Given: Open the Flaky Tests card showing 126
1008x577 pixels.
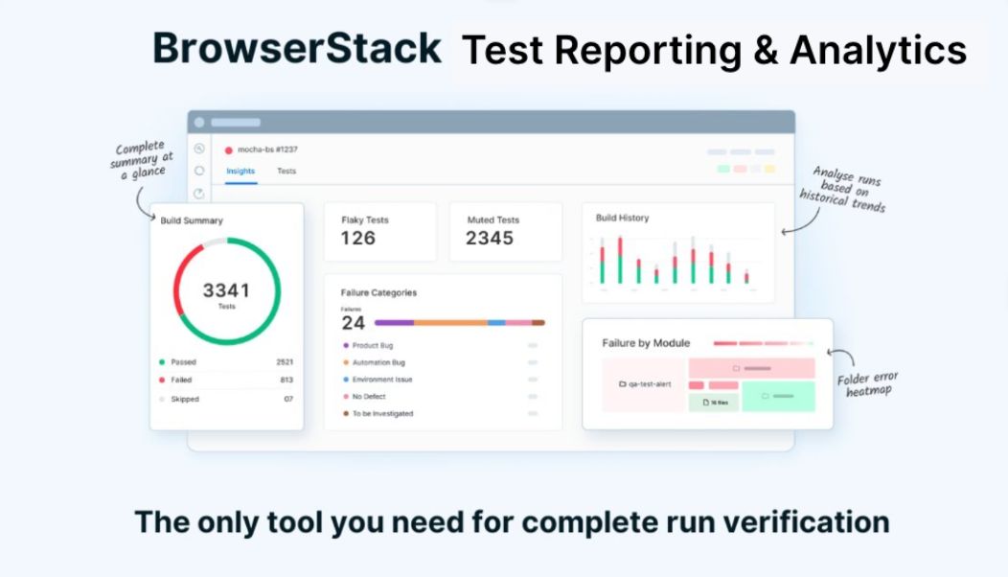Looking at the screenshot, I should (380, 232).
